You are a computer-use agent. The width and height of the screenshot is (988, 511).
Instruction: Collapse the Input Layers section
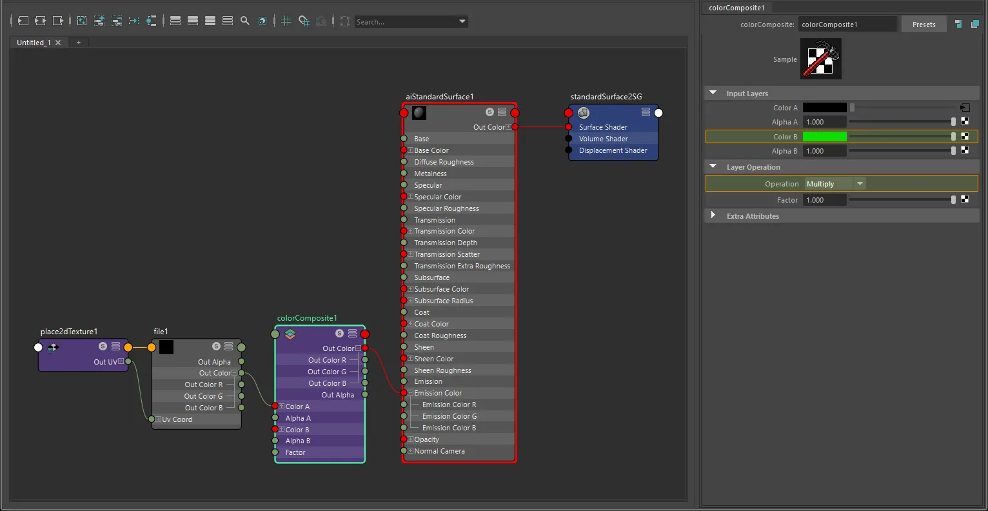coord(713,93)
